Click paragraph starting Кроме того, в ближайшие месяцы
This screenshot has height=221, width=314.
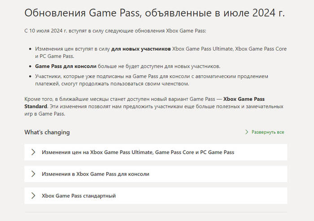pos(154,106)
